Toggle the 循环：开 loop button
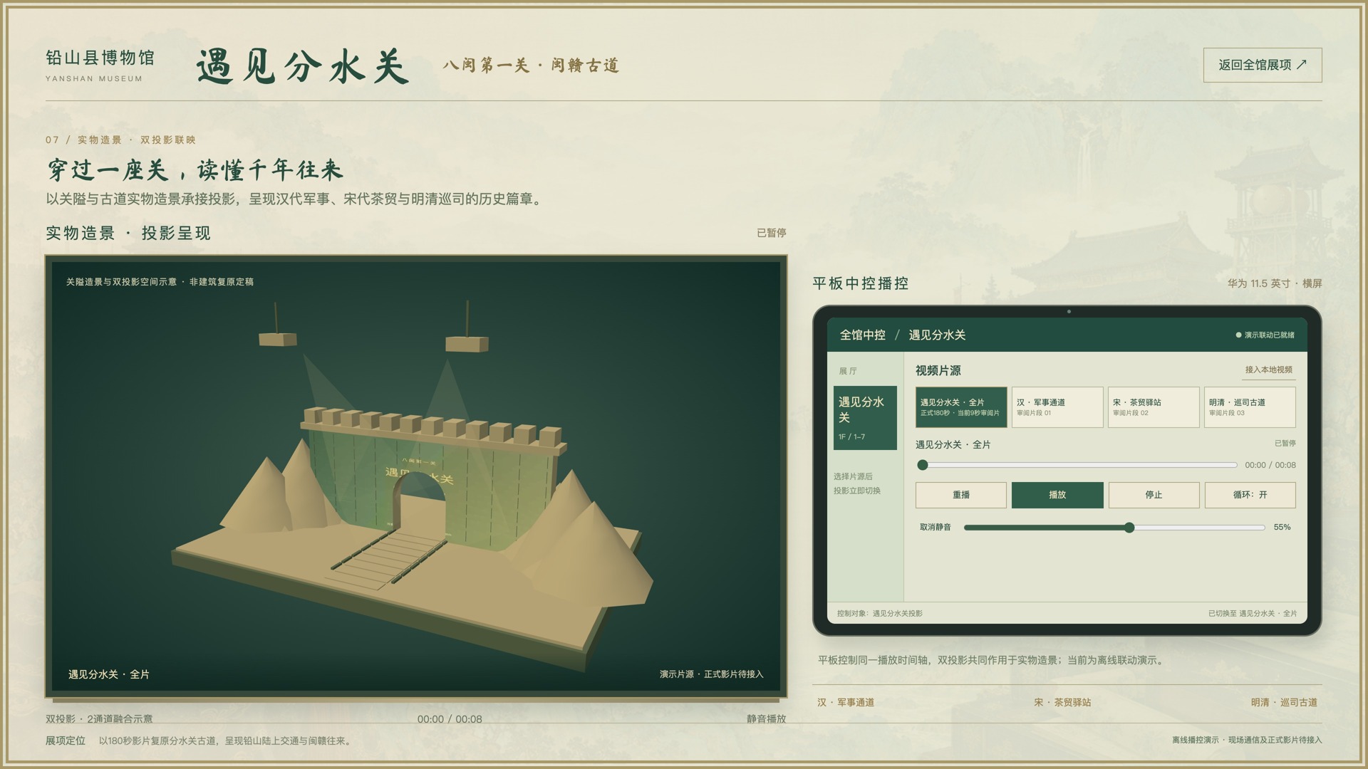 click(x=1250, y=495)
